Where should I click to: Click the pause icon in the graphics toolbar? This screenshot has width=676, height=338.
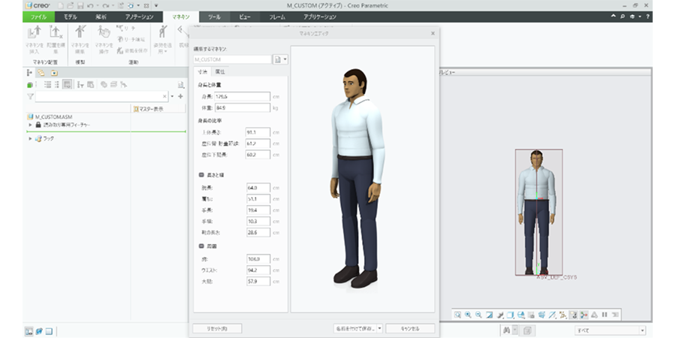(x=604, y=314)
